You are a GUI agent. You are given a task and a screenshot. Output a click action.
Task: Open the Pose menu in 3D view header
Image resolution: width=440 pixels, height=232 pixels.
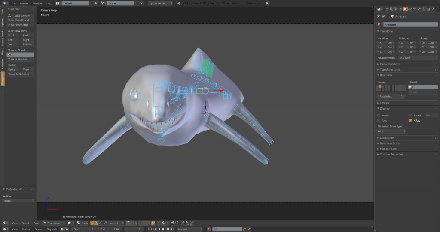coord(37,223)
